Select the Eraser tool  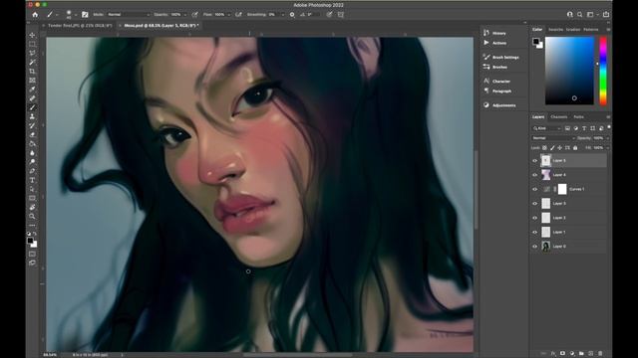[32, 135]
